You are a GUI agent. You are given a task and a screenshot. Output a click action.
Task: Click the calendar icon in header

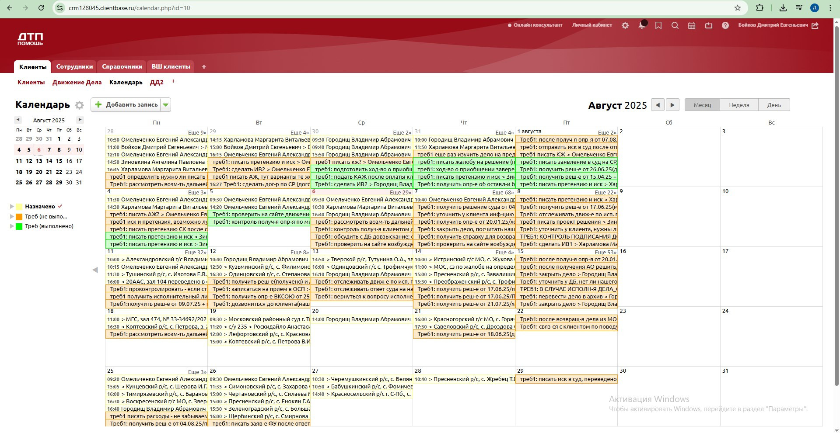click(x=691, y=25)
